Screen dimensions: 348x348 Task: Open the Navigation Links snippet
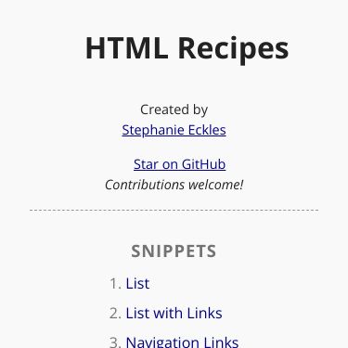[182, 342]
